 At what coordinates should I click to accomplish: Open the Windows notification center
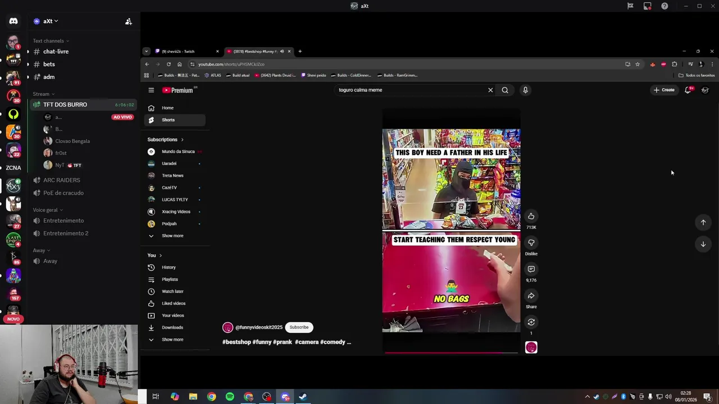point(707,397)
